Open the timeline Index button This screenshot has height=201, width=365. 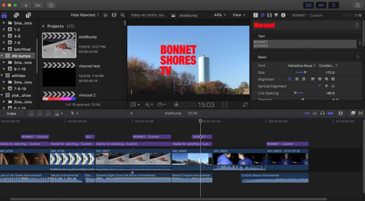pos(11,113)
